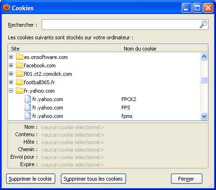Image resolution: width=216 pixels, height=190 pixels.
Task: Close the dialog with the Fermer button
Action: tap(186, 179)
